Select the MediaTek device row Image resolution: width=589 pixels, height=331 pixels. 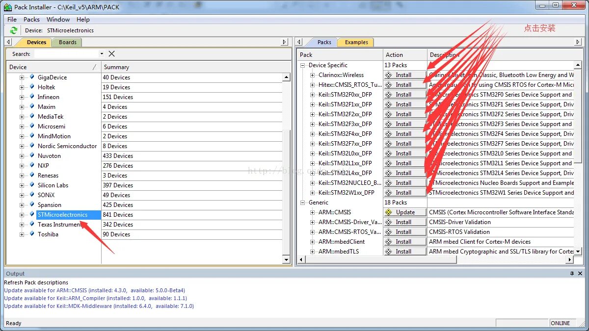point(51,117)
